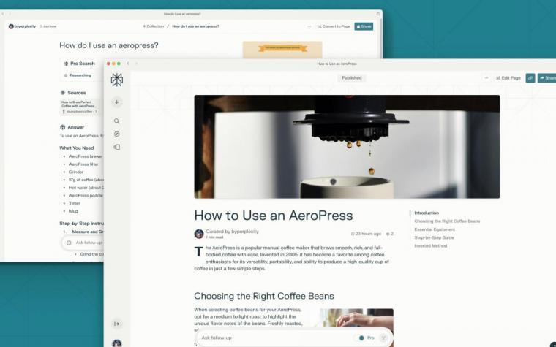The width and height of the screenshot is (556, 347).
Task: Open user avatar at sidebar bottom
Action: coord(116,343)
